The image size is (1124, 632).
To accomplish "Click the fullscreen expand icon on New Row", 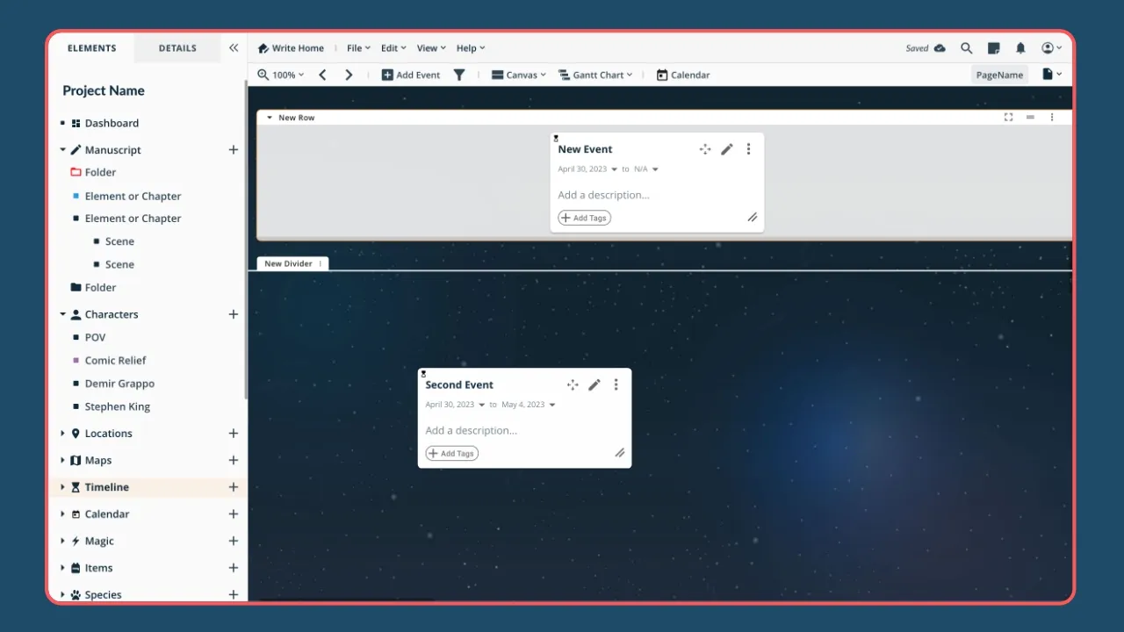I will coord(1008,117).
